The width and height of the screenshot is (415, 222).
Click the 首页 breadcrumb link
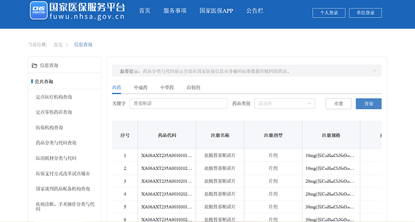tap(58, 45)
